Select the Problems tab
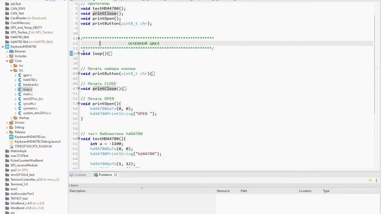 pyautogui.click(x=105, y=175)
